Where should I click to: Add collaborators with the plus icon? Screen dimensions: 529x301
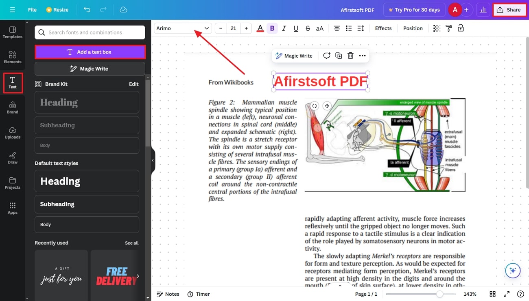pyautogui.click(x=466, y=10)
